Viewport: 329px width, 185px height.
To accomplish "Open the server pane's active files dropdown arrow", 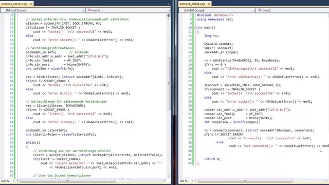I will pos(168,4).
